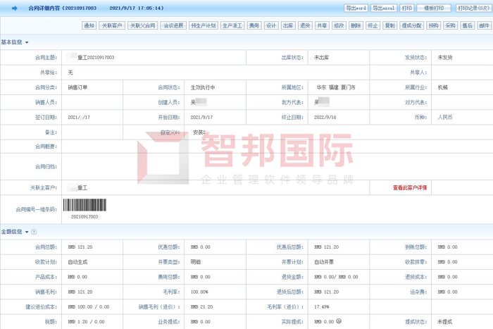This screenshot has height=329, width=493.
Task: Open 模板打印 template printing
Action: click(435, 8)
